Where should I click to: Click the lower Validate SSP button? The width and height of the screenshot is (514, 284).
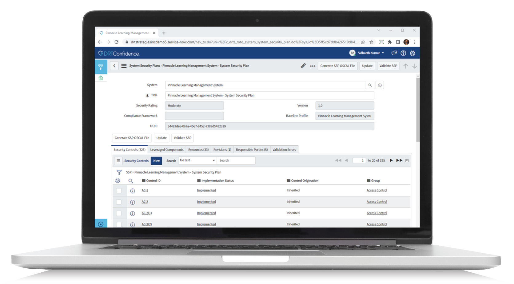tap(182, 138)
